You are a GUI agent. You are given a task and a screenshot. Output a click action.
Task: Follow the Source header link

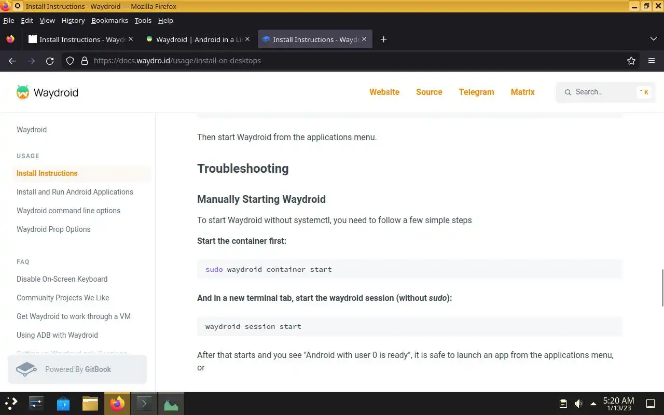pos(429,92)
